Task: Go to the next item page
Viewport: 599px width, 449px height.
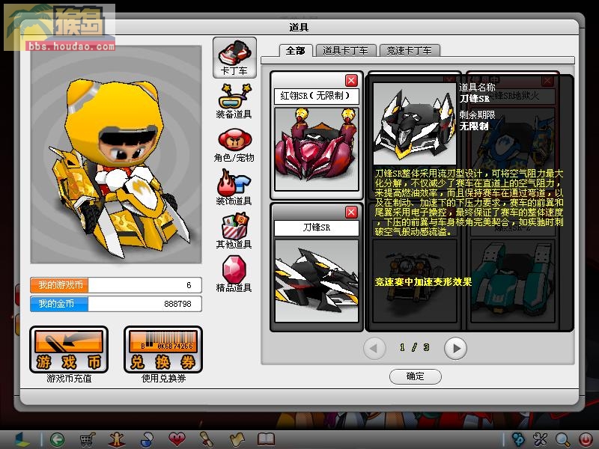Action: point(455,348)
